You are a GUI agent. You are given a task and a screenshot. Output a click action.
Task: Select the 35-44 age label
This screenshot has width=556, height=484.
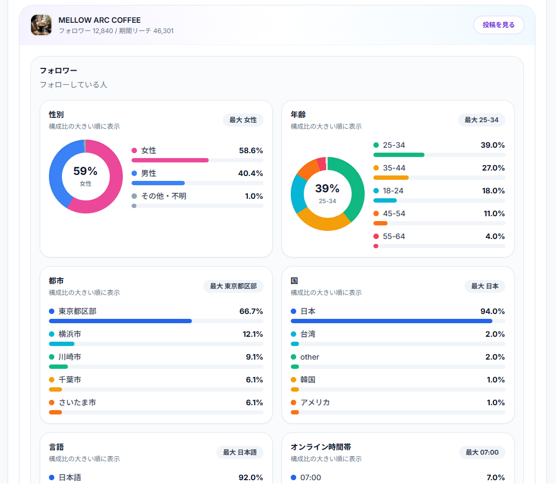click(393, 168)
